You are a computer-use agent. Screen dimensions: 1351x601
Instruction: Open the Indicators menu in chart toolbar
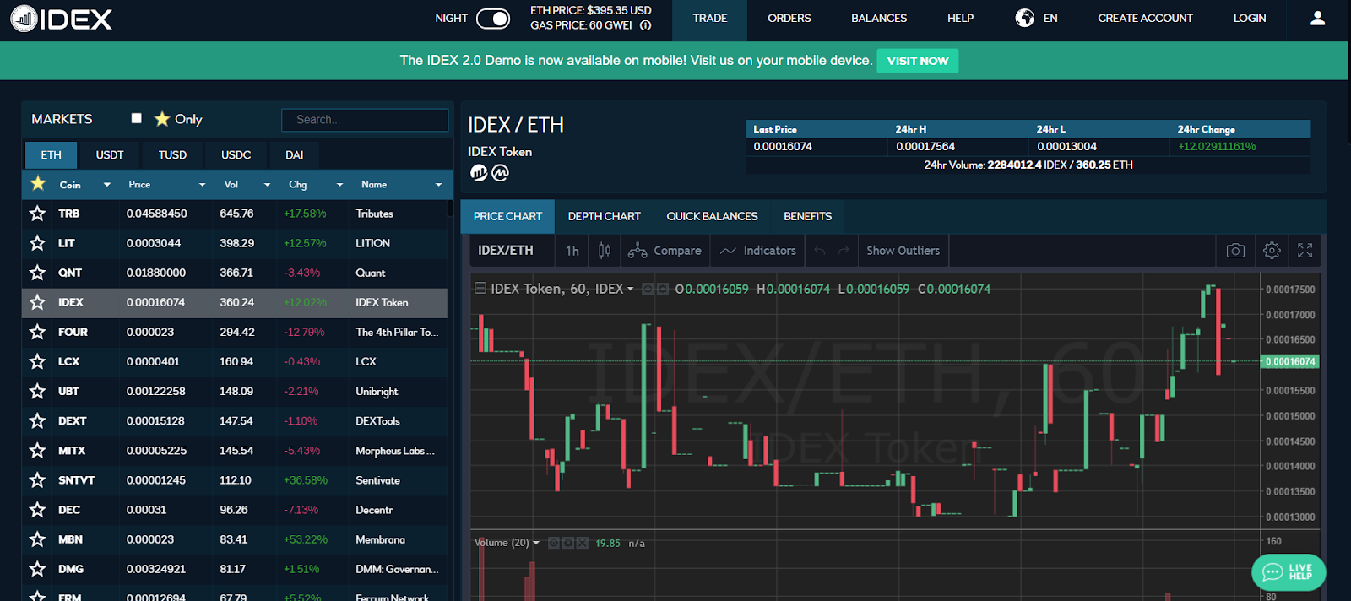tap(758, 251)
